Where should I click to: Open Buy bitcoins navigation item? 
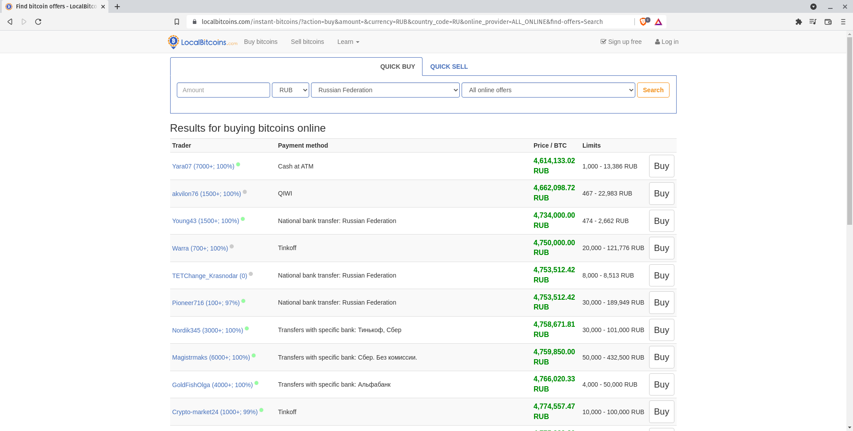coord(261,42)
